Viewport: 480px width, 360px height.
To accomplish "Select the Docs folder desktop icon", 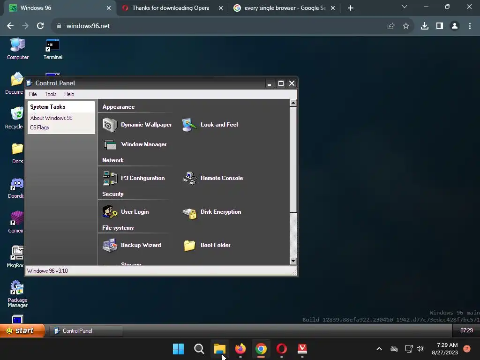I will pyautogui.click(x=17, y=153).
